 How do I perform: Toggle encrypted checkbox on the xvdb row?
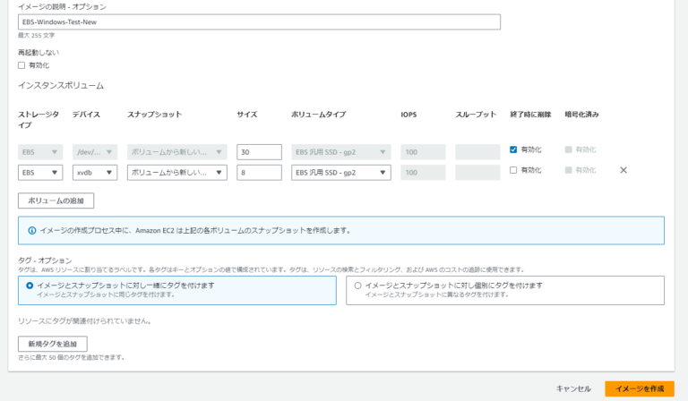coord(568,170)
